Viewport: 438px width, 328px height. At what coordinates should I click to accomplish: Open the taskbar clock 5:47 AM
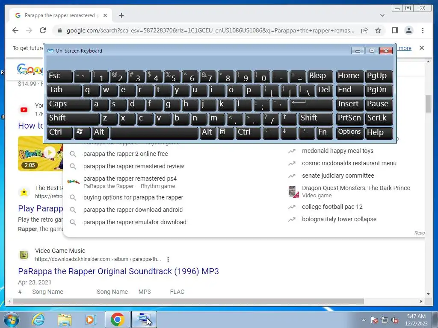416,320
